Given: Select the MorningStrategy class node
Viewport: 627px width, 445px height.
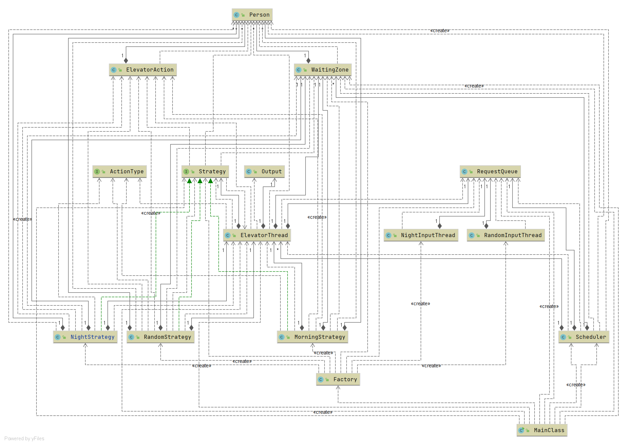Looking at the screenshot, I should 313,337.
